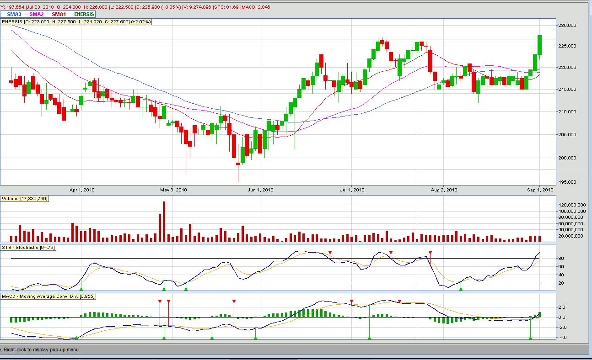Click the STS - Stochastic [94.79] panel label
The height and width of the screenshot is (360, 592).
tap(28, 248)
